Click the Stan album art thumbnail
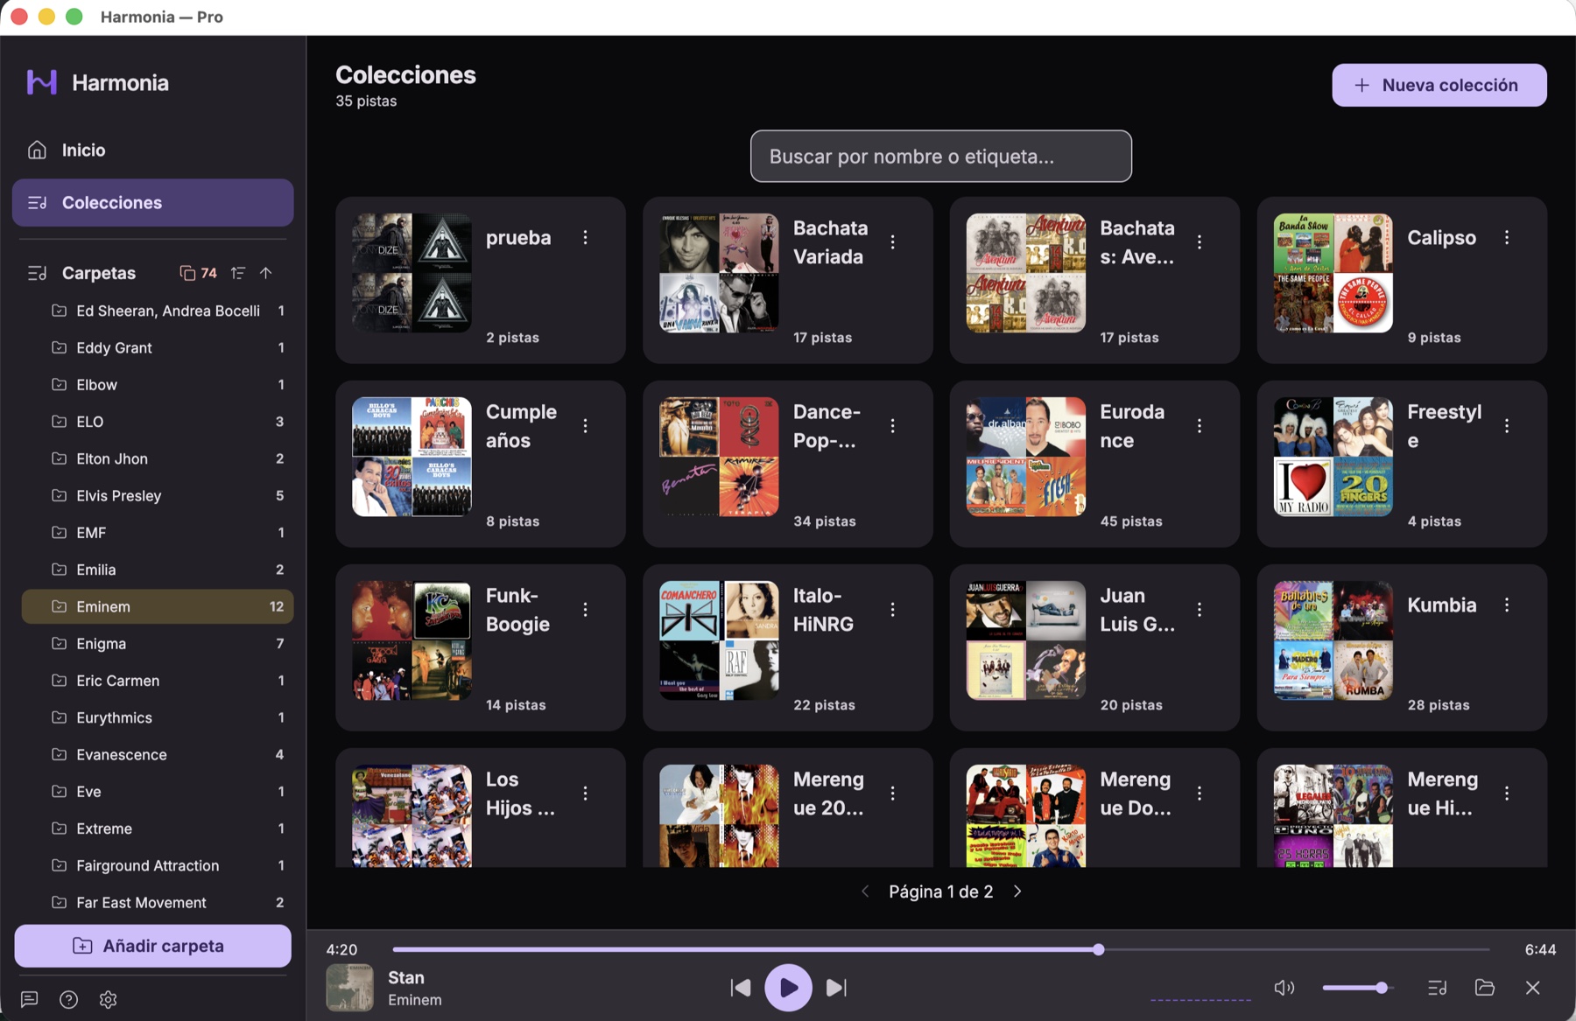Screen dimensions: 1576x1021 point(349,988)
